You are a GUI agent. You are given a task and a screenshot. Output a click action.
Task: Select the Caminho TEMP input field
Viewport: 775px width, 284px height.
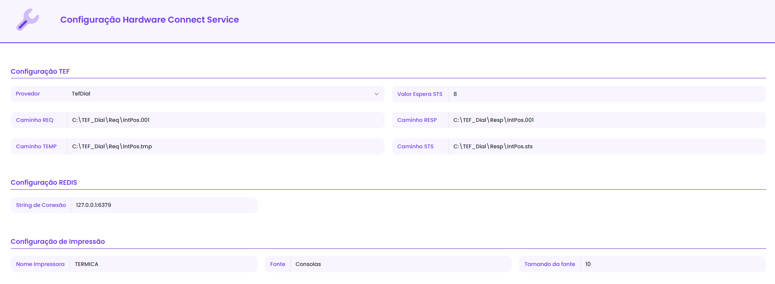pyautogui.click(x=225, y=147)
